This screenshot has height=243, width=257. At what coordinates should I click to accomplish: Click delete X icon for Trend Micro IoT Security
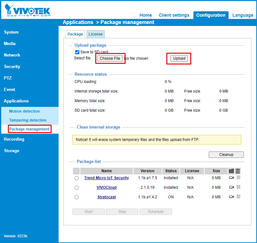click(238, 177)
